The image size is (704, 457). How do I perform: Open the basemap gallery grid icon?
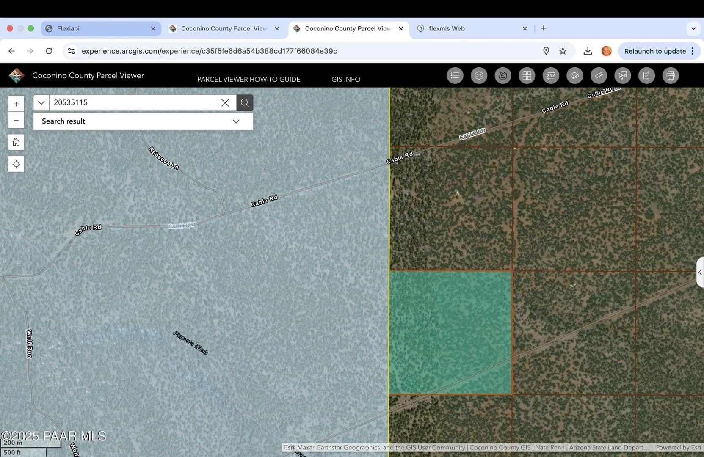(x=527, y=76)
